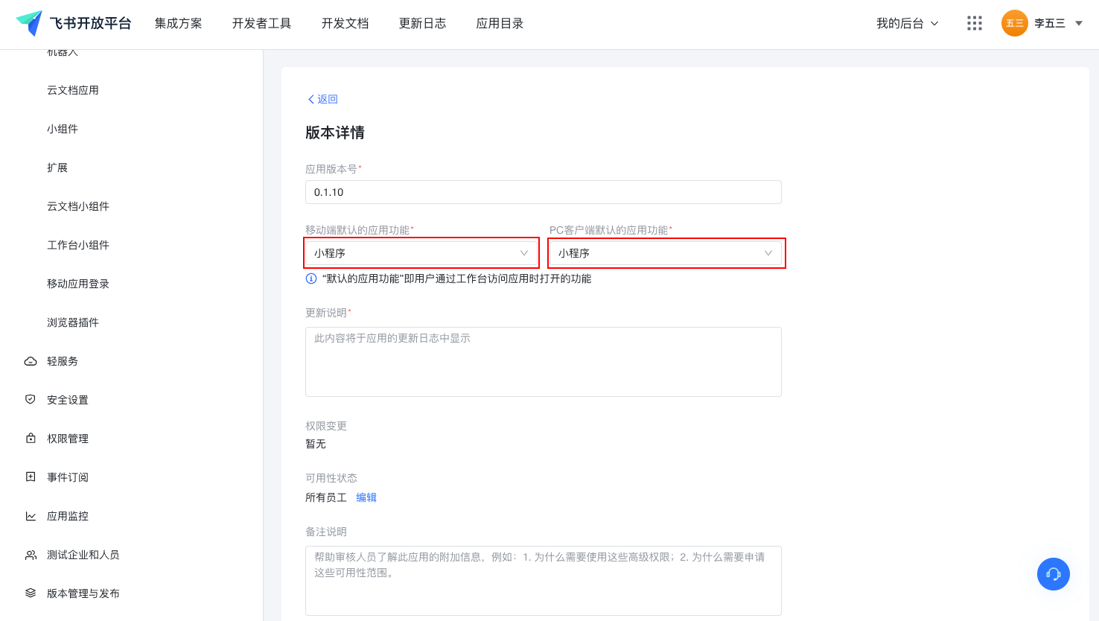Expand 移动端默认的应用功能 dropdown
This screenshot has height=621, width=1099.
[421, 253]
